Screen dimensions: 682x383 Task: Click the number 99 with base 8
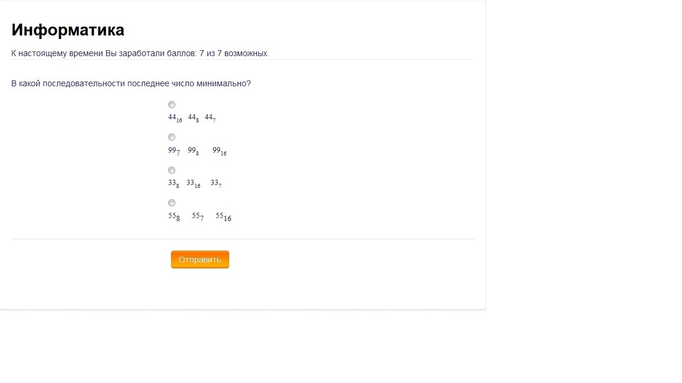click(x=193, y=151)
